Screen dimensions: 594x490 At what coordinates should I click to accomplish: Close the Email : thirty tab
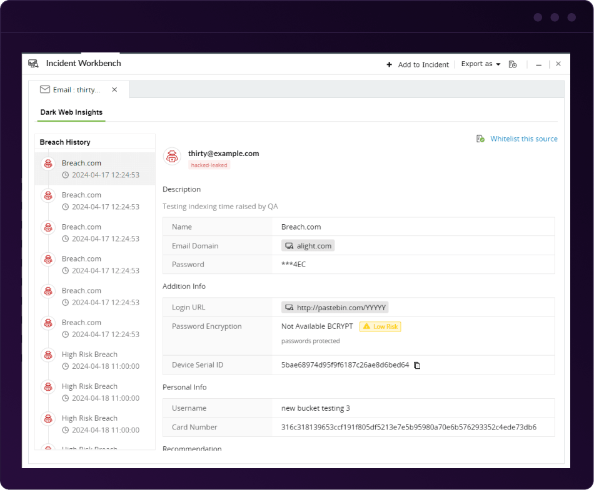(114, 89)
